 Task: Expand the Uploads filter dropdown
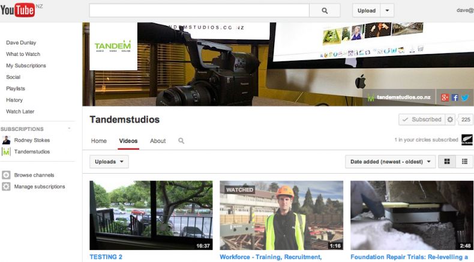109,162
